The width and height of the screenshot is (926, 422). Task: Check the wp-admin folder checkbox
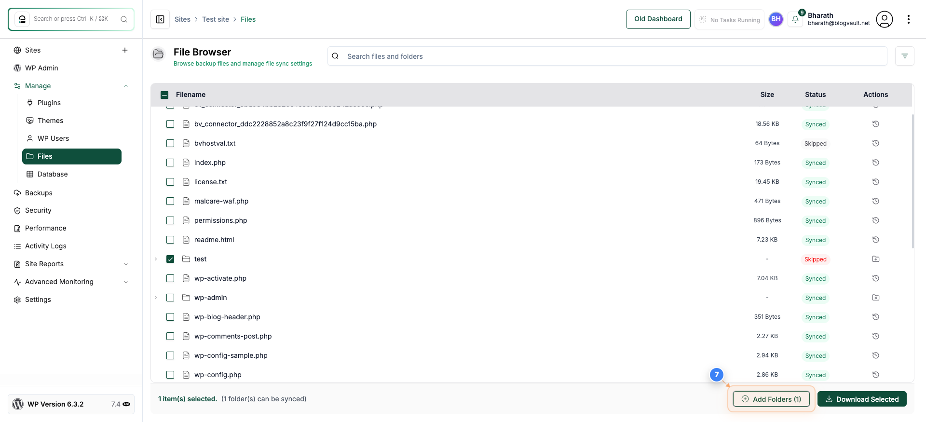[170, 298]
